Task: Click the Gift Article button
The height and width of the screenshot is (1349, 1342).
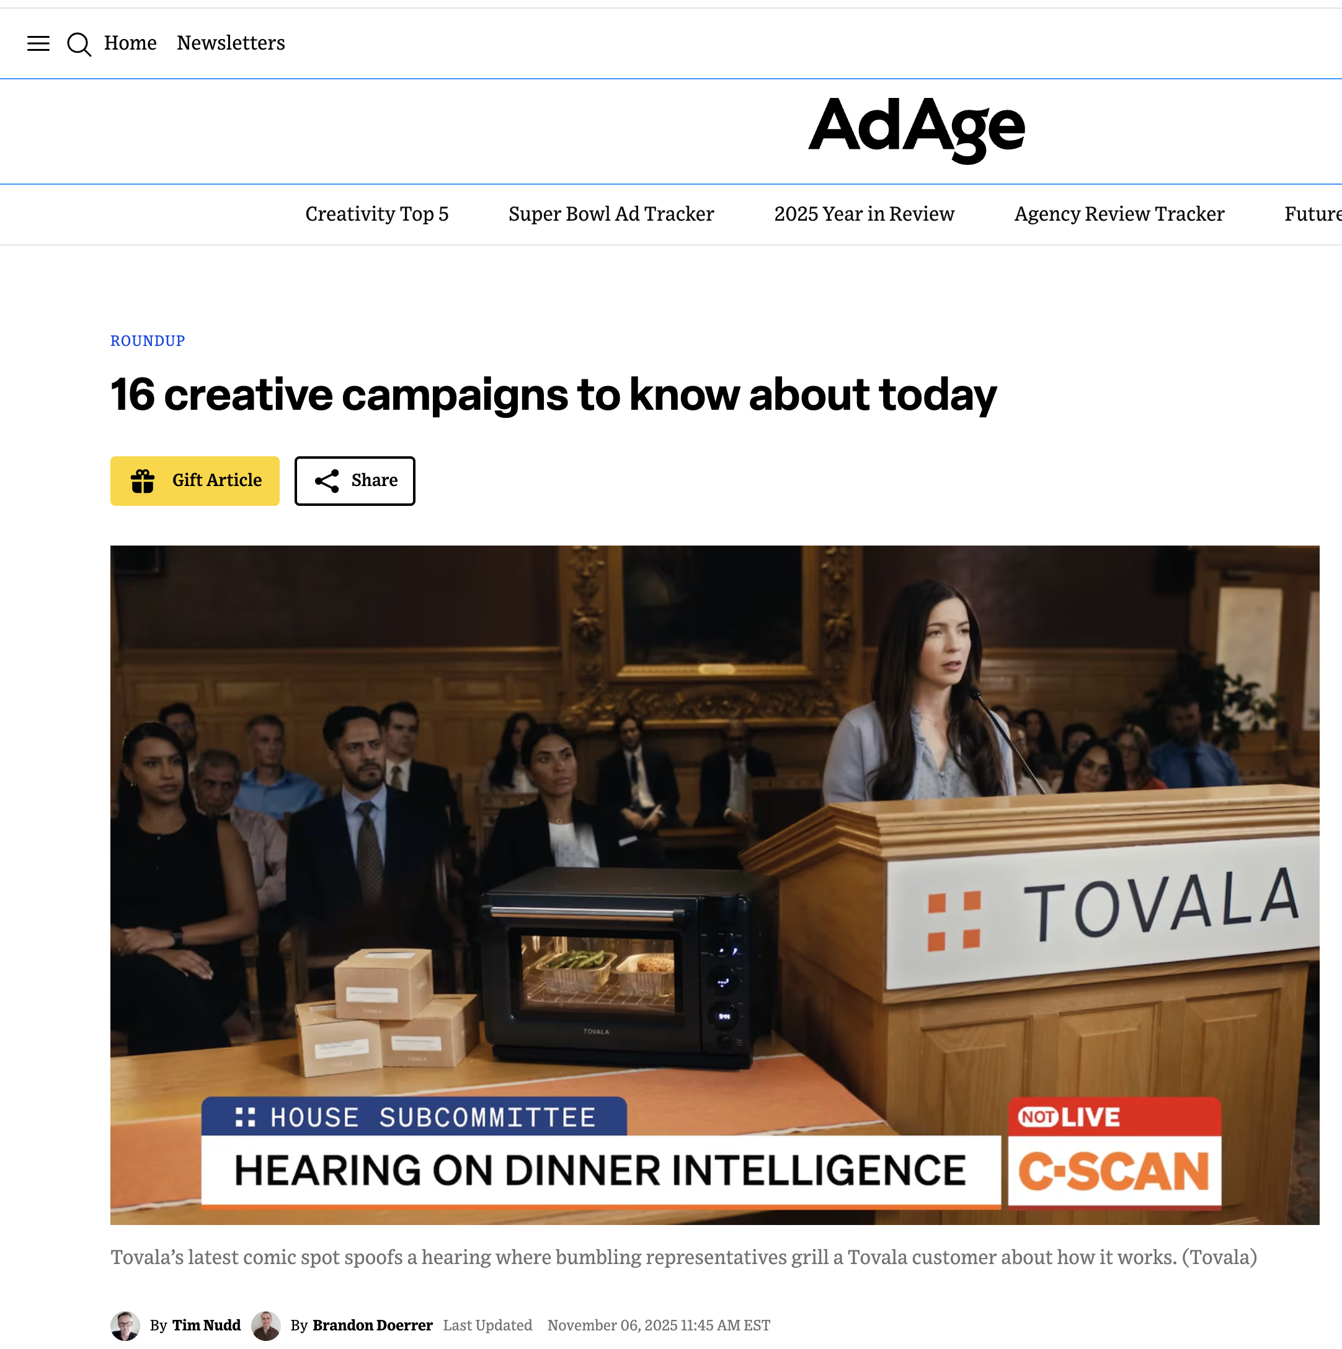Action: click(216, 480)
